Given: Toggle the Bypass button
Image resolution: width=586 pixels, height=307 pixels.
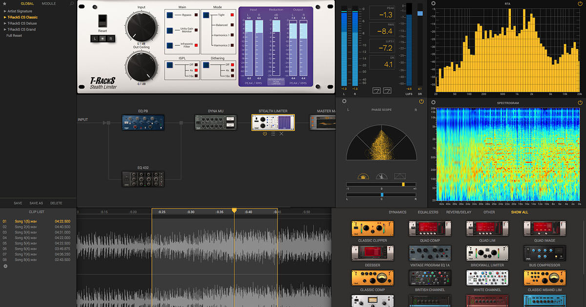Looking at the screenshot, I should coord(169,15).
